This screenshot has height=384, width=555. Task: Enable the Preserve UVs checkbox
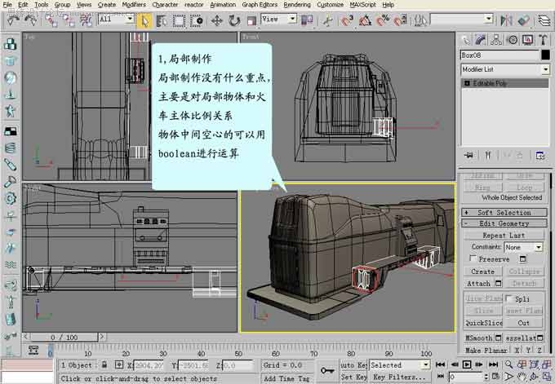click(x=473, y=258)
